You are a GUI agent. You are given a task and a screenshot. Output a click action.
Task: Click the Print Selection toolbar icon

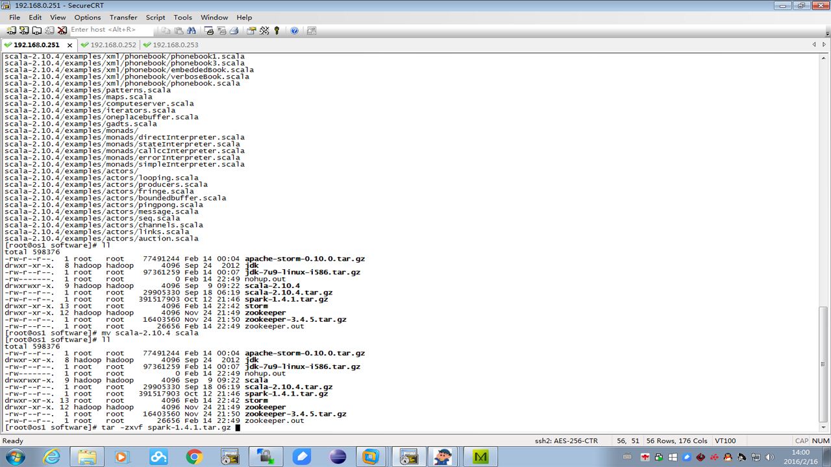pos(221,30)
